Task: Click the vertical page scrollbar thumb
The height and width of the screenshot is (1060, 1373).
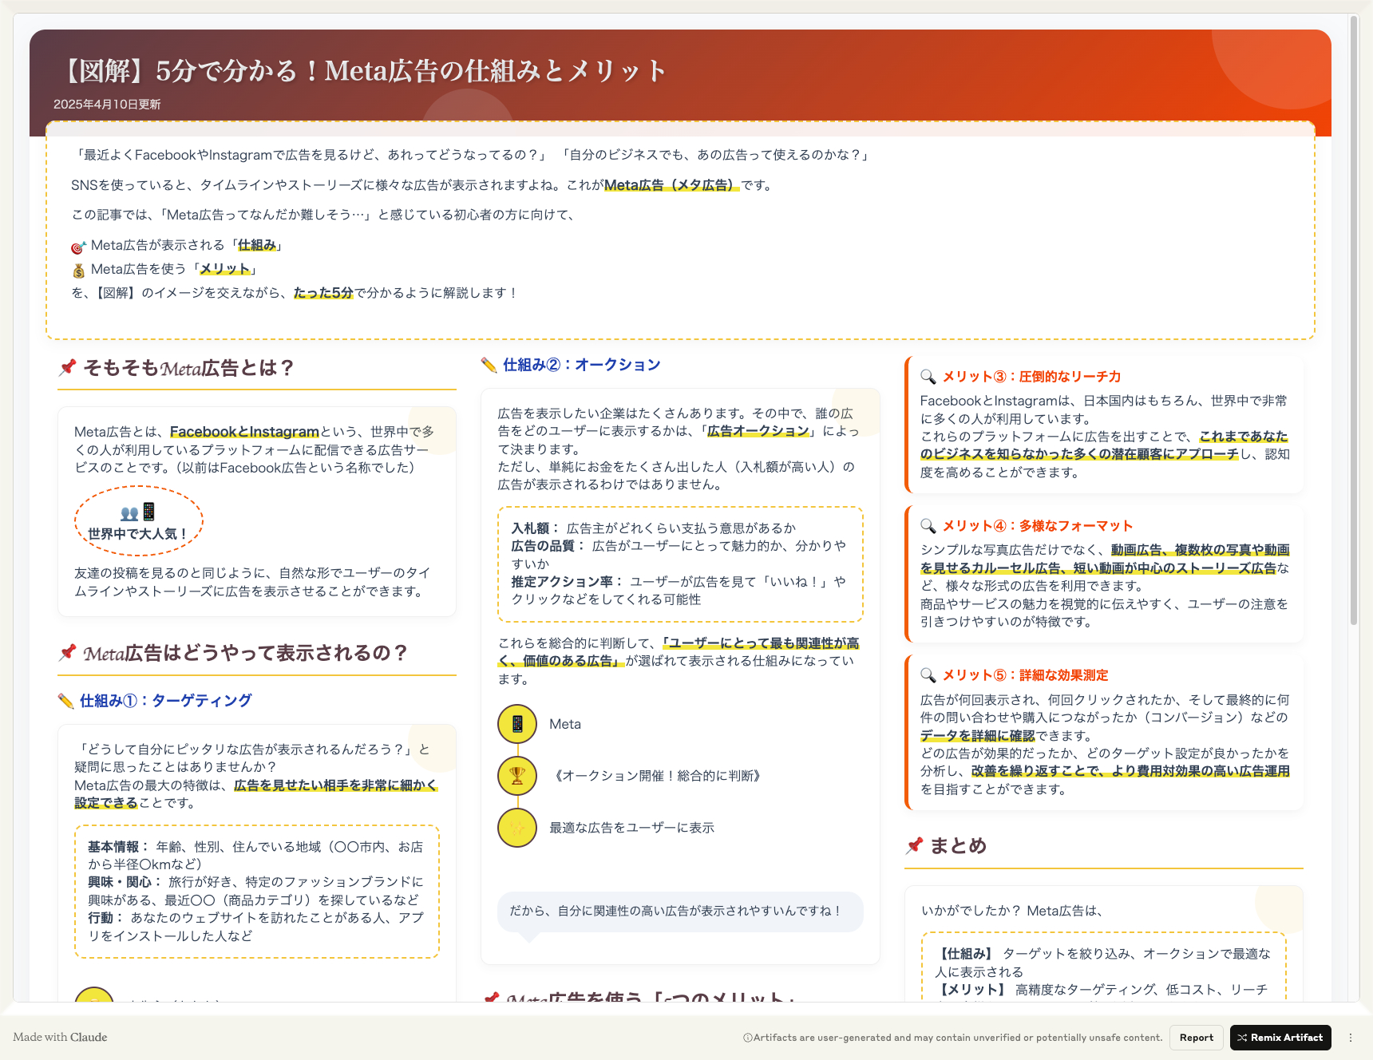Action: coord(1353,319)
